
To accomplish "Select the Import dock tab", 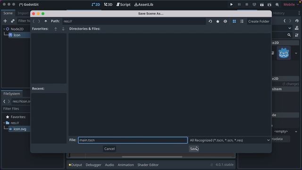I will click(x=23, y=13).
